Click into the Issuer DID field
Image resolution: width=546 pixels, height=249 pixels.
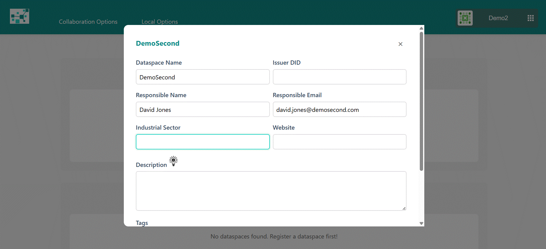click(x=339, y=77)
